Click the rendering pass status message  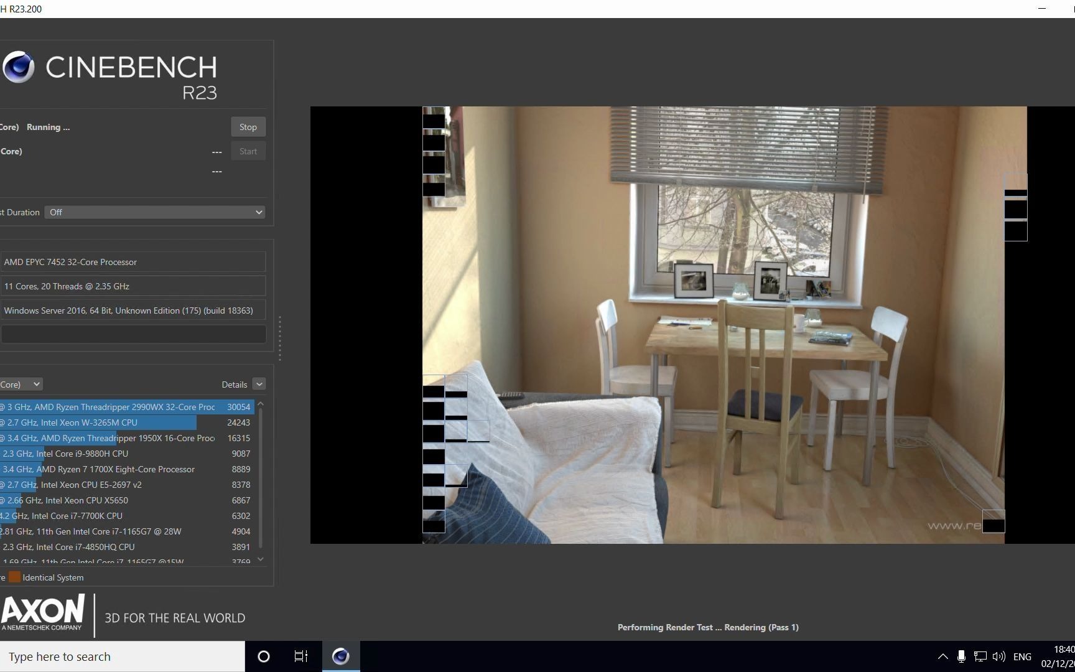coord(708,627)
